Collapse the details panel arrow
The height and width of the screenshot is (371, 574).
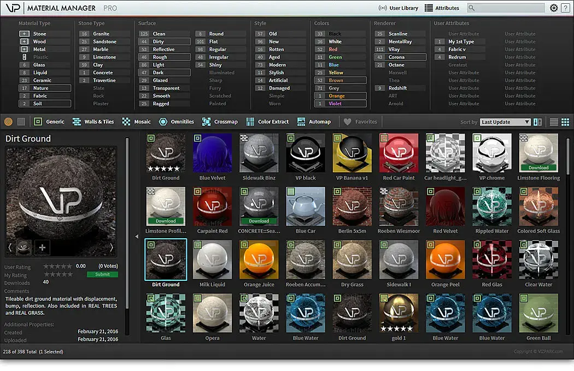pos(137,237)
